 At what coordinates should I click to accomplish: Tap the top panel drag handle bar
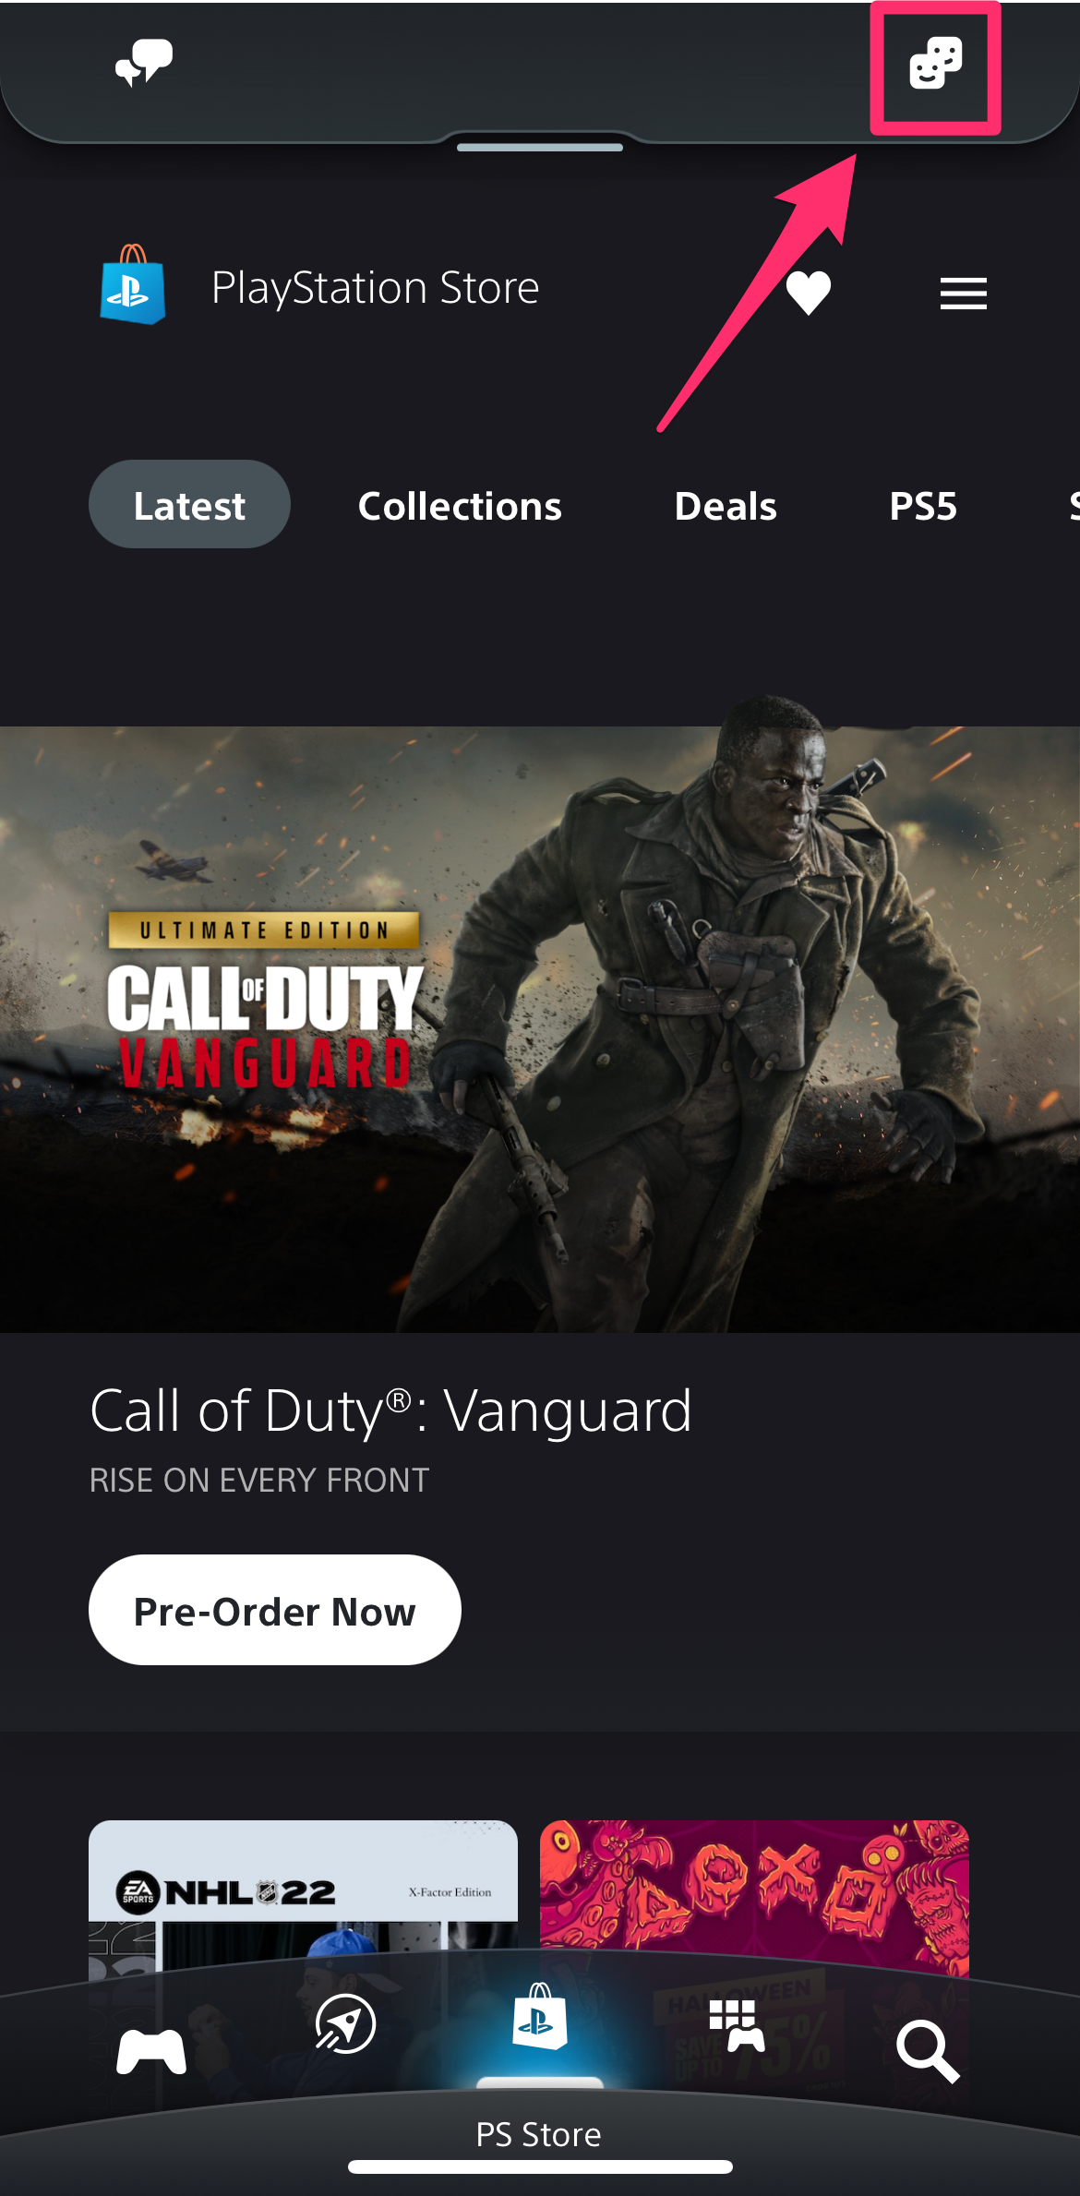click(x=540, y=147)
